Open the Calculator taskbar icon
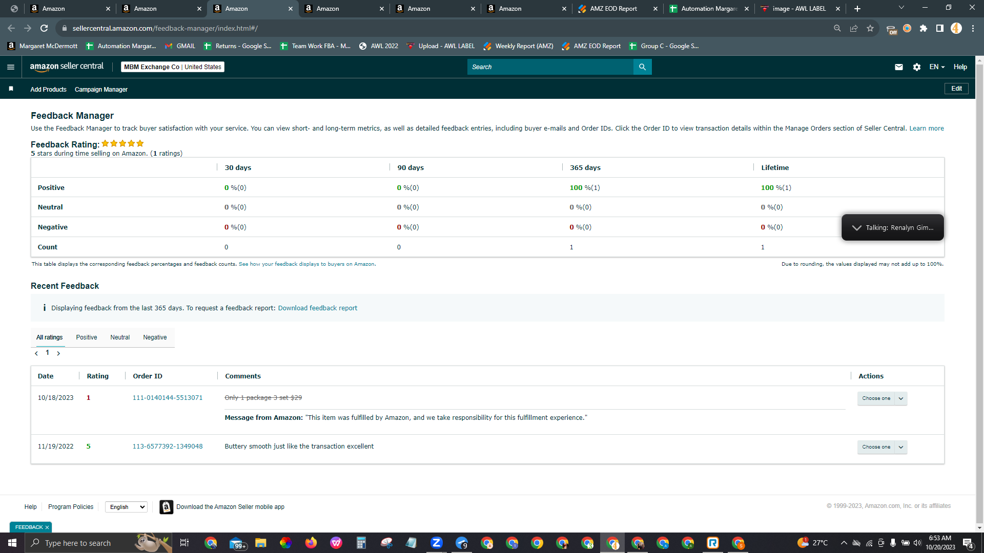Viewport: 984px width, 553px height. pos(361,543)
